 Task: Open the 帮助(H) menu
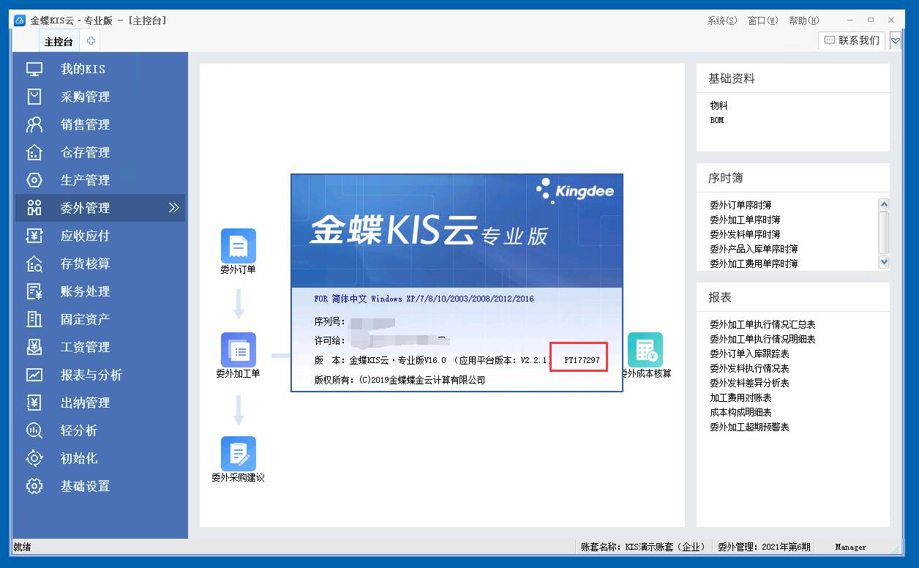click(804, 20)
